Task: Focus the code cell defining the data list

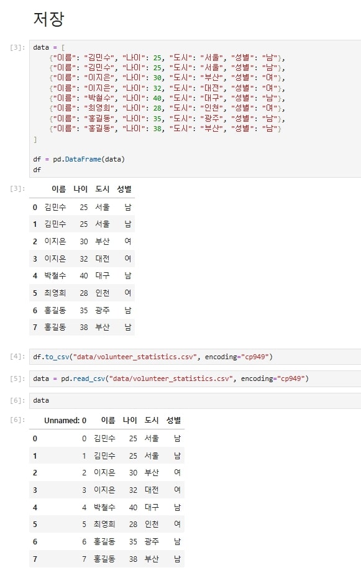Action: (x=195, y=109)
